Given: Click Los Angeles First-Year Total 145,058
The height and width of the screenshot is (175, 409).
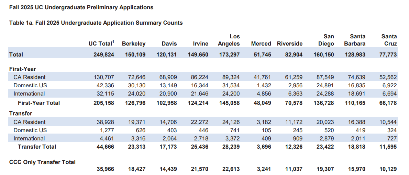Looking at the screenshot, I should tap(230, 103).
